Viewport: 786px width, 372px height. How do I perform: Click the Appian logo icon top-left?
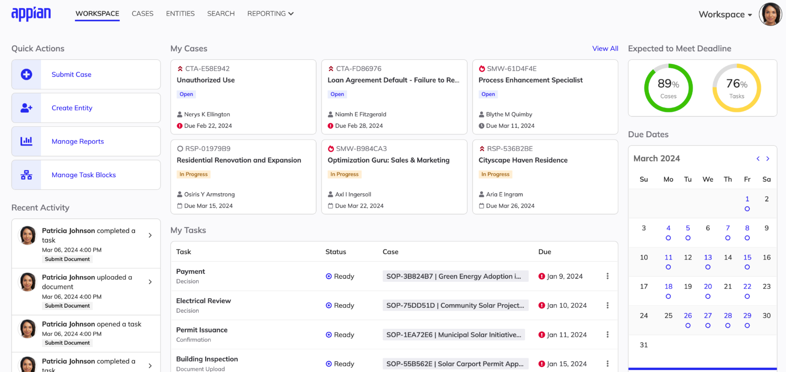pyautogui.click(x=32, y=13)
